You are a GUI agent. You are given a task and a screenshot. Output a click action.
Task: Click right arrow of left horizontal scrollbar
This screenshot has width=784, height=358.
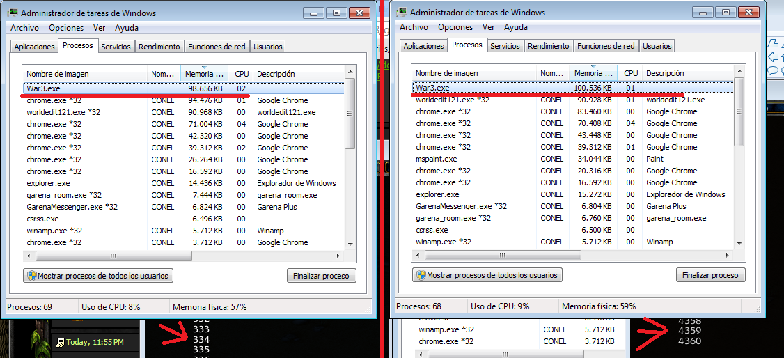pos(340,256)
